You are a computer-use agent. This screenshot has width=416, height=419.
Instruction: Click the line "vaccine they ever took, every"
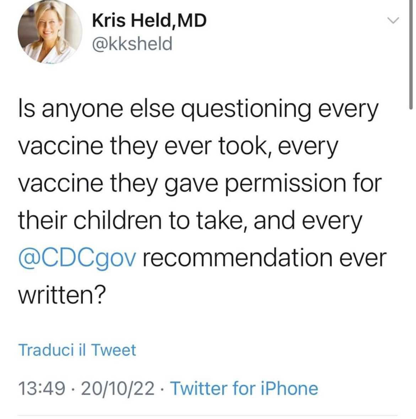click(178, 147)
